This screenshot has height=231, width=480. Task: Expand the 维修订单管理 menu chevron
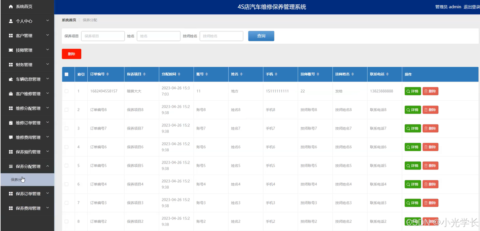point(48,122)
